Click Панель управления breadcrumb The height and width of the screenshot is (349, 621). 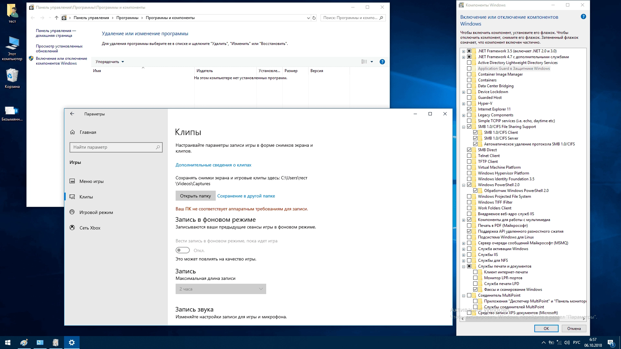coord(91,18)
